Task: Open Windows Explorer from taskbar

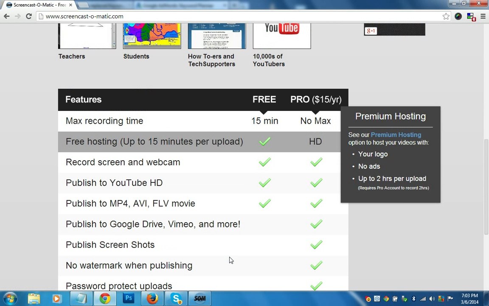Action: pos(34,298)
